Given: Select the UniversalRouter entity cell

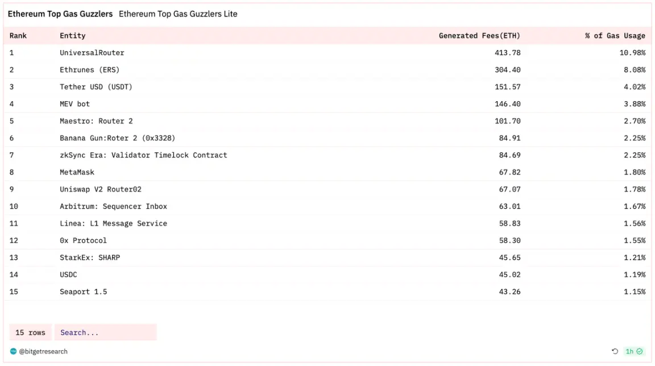Looking at the screenshot, I should [92, 52].
